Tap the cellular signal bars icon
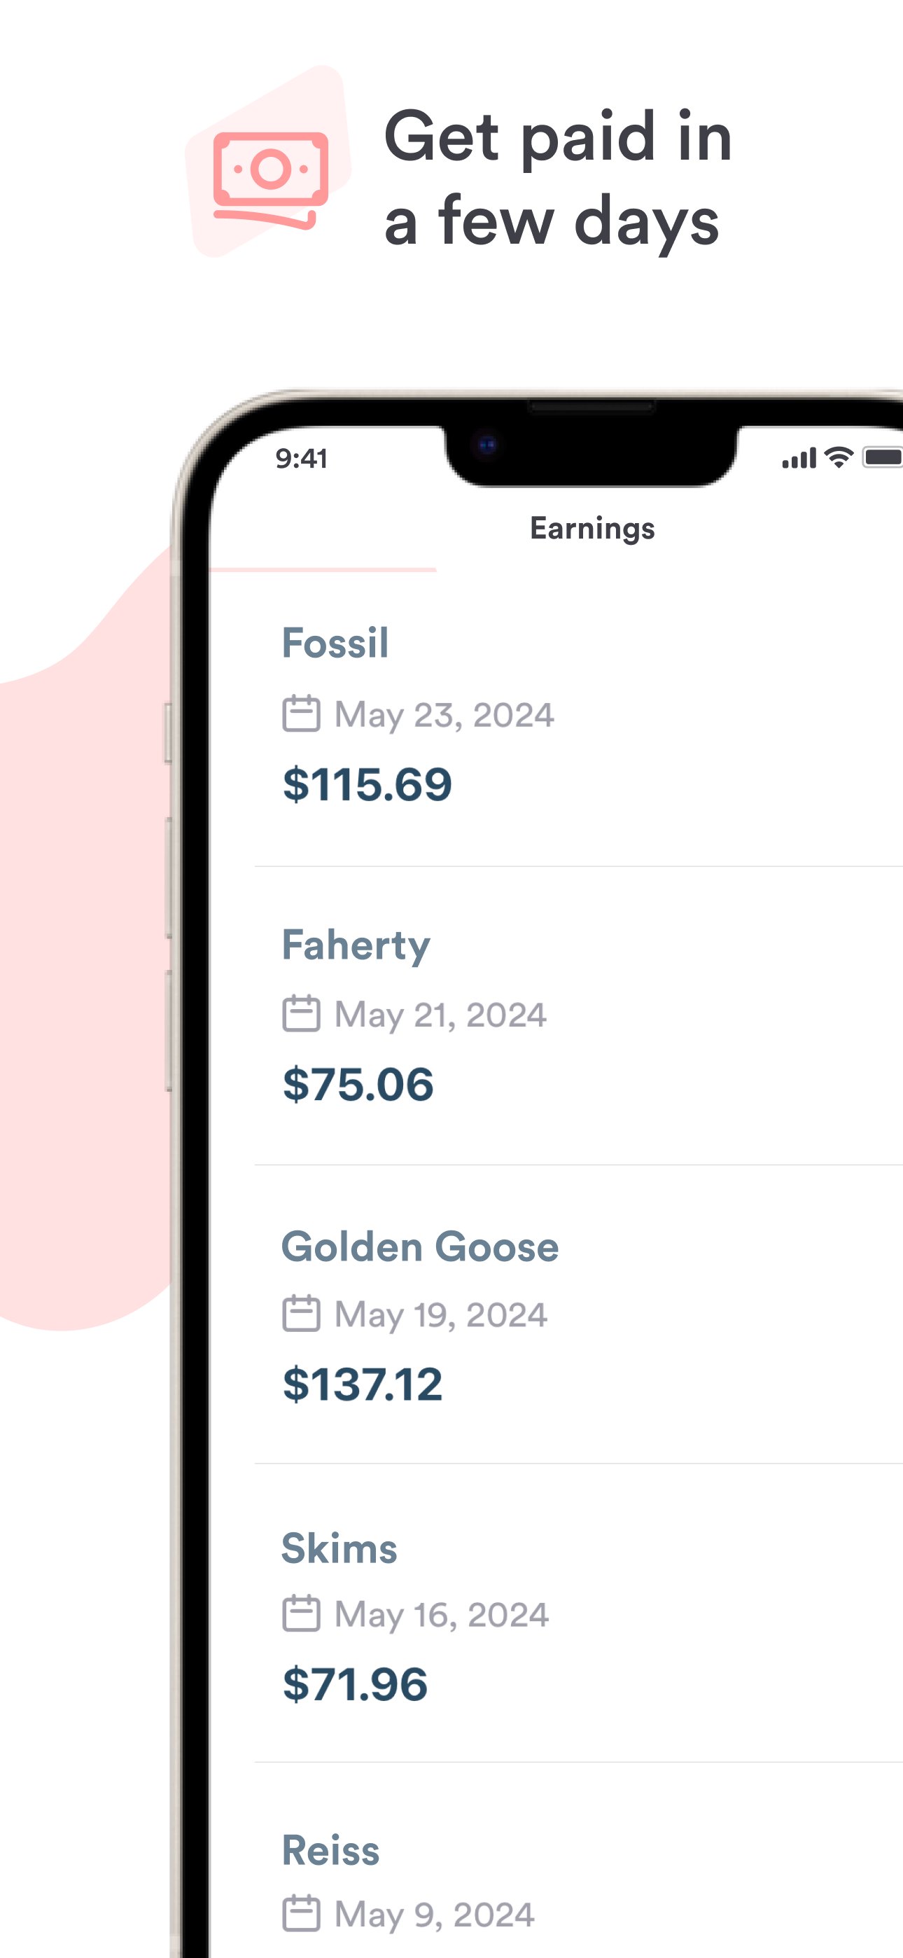The height and width of the screenshot is (1958, 903). click(x=799, y=458)
